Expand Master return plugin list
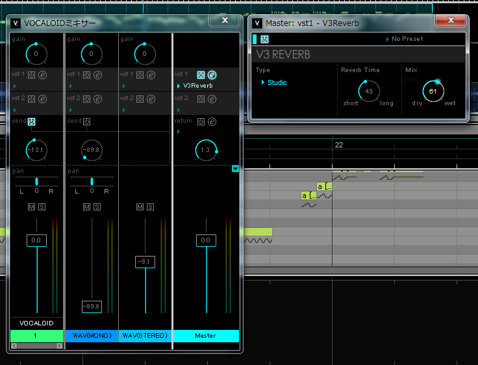This screenshot has height=365, width=478. (x=179, y=132)
